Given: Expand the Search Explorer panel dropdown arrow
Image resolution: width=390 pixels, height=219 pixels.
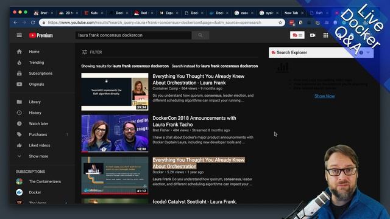Looking at the screenshot, I should click(x=368, y=53).
